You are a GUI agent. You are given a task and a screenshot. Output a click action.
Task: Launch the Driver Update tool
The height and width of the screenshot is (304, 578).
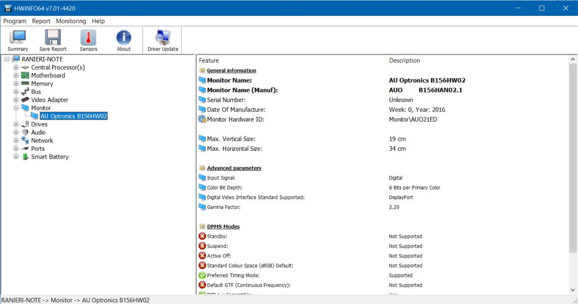coord(163,41)
